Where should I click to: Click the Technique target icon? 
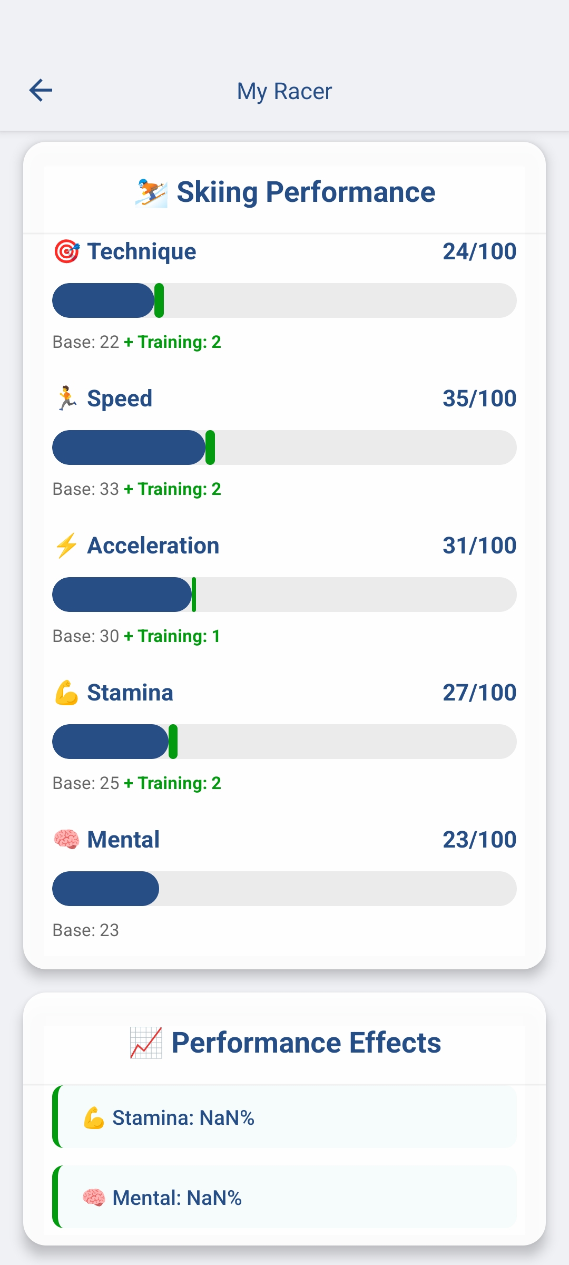point(67,251)
